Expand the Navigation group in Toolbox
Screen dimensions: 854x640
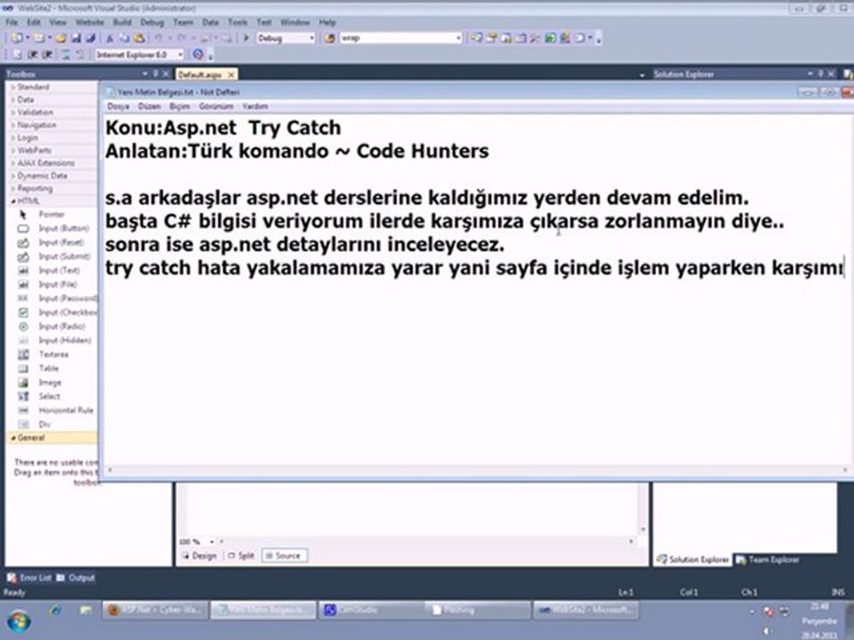[x=35, y=125]
